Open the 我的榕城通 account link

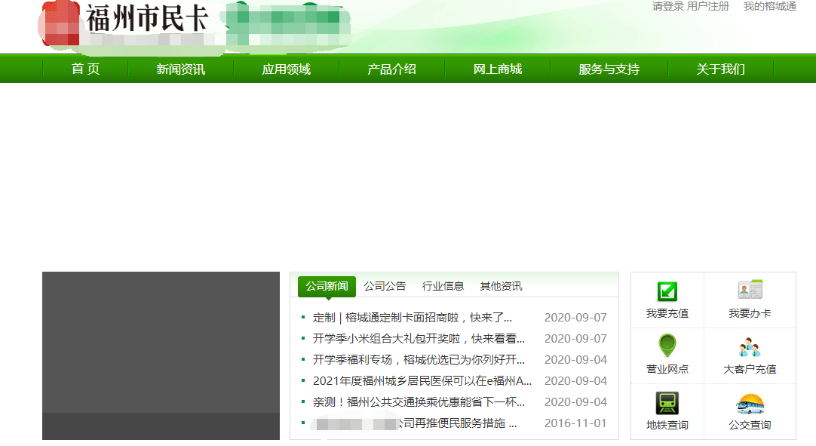tap(769, 7)
